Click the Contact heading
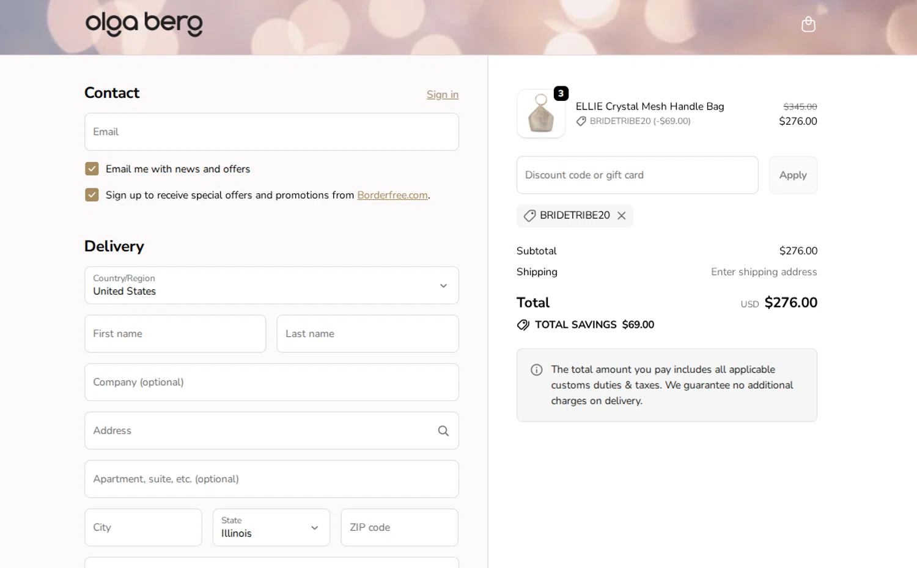Screen dimensions: 917x568 [x=112, y=93]
